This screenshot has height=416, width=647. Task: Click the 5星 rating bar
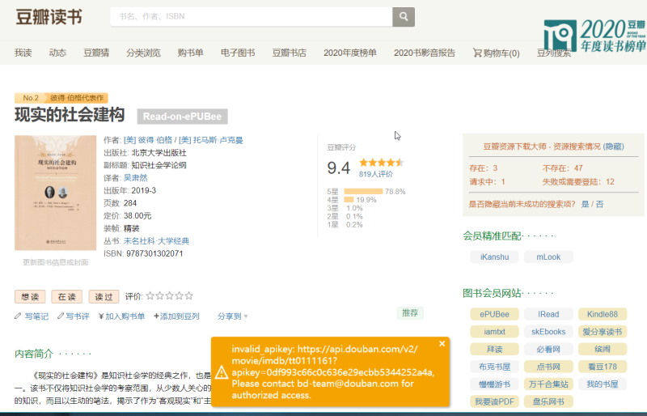pyautogui.click(x=363, y=191)
